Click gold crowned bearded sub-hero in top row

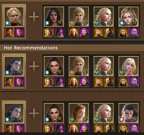coord(98,32)
